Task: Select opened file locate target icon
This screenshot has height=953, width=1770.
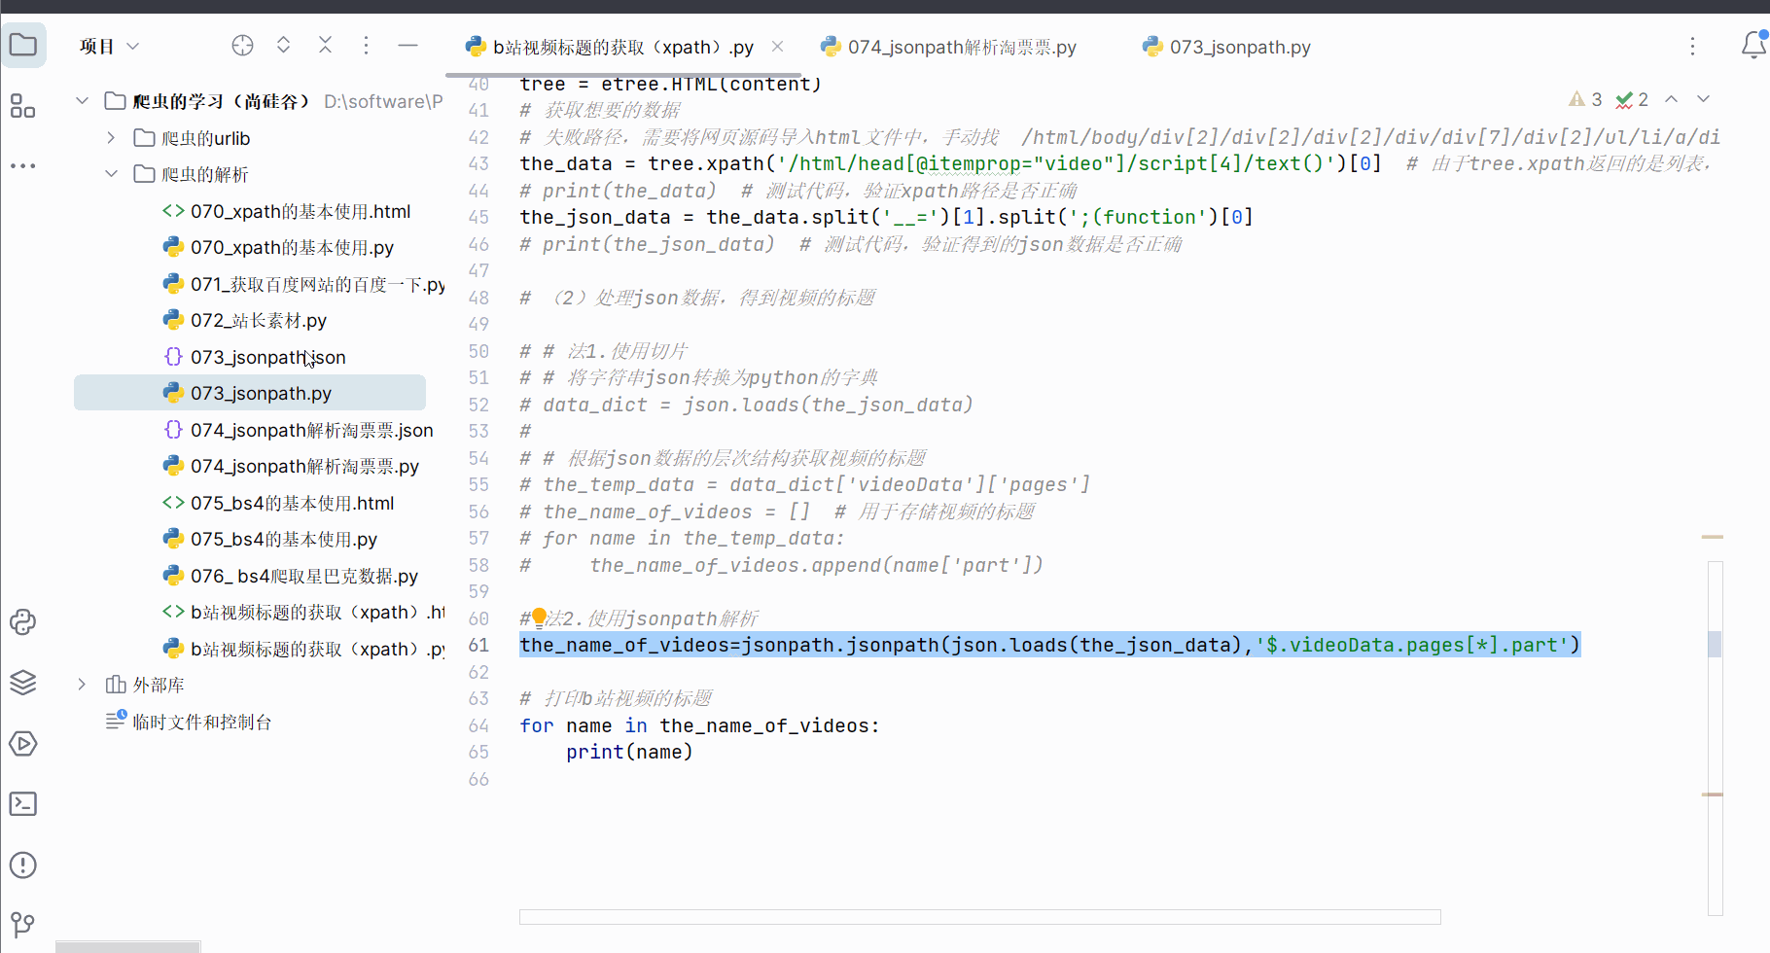Action: tap(242, 46)
